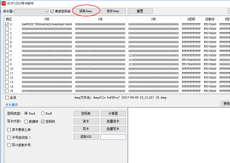The width and height of the screenshot is (230, 163).
Task: Click the 批量读卡 button
Action: [113, 121]
